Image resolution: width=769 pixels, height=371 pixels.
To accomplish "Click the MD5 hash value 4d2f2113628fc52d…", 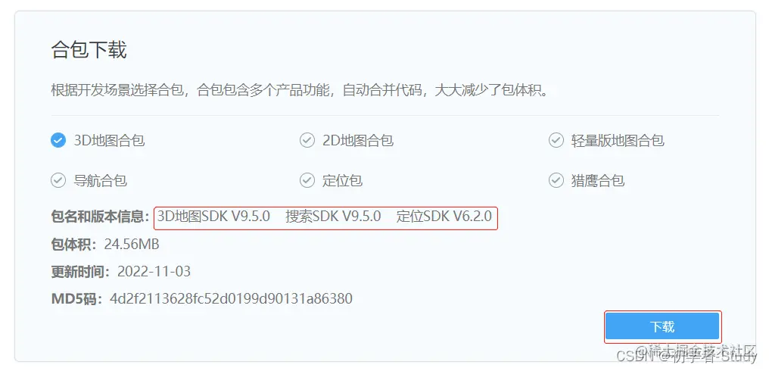I will 231,298.
